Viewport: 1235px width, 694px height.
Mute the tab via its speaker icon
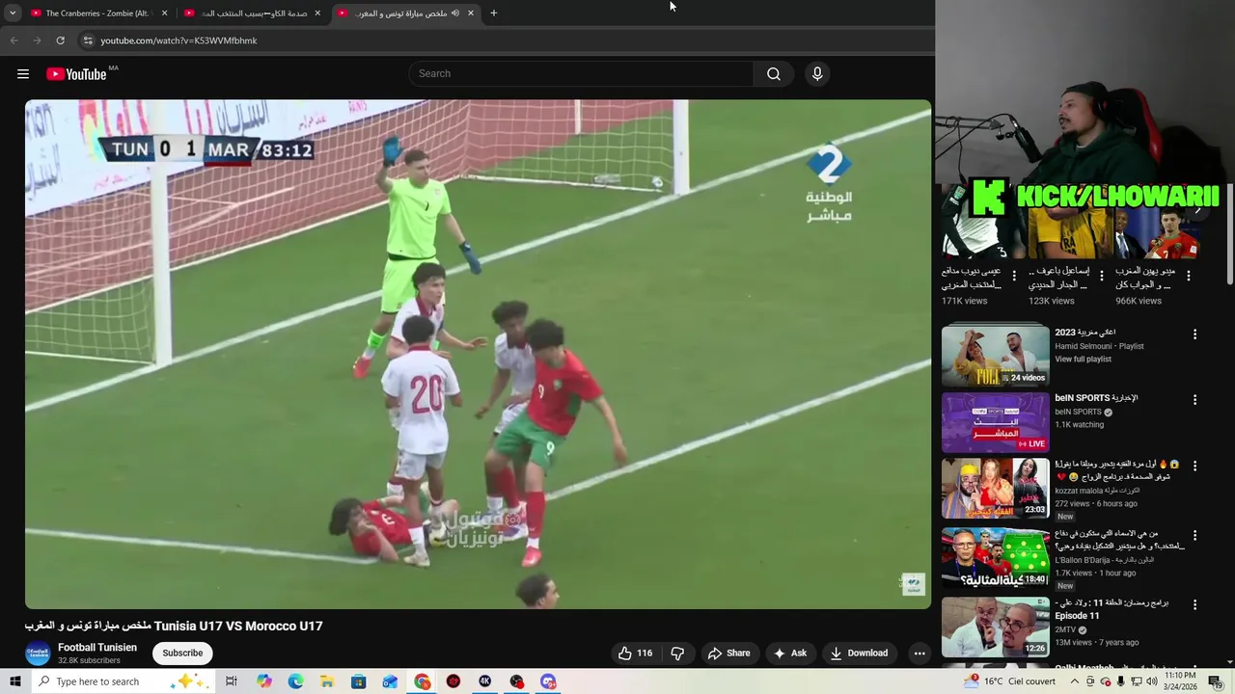tap(455, 13)
